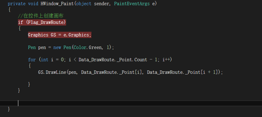Image resolution: width=262 pixels, height=117 pixels.
Task: Click the HWindow_Paint method name
Action: pos(57,4)
